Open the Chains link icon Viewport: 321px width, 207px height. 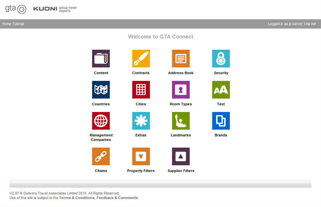click(101, 156)
